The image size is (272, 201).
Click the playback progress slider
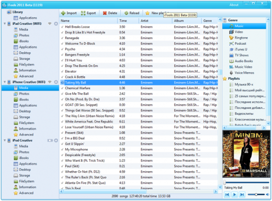click(x=246, y=182)
